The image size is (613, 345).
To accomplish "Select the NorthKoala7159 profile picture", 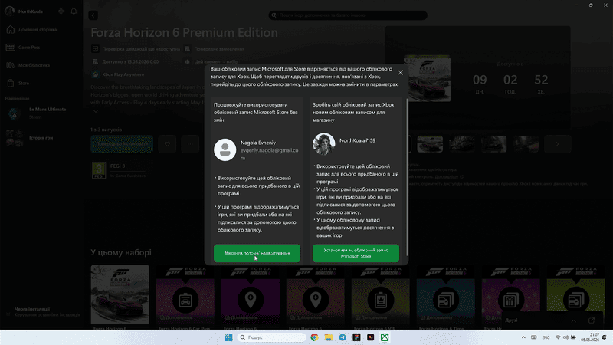I will (323, 143).
